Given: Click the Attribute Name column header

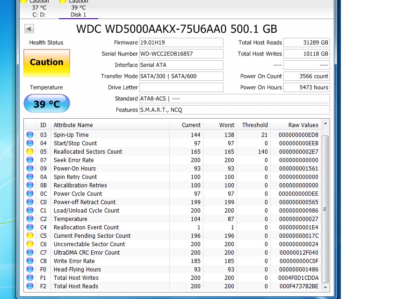Looking at the screenshot, I should point(110,125).
